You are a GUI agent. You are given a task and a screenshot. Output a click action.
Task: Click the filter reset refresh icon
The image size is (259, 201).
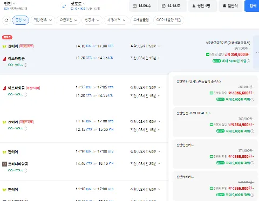[x=6, y=20]
